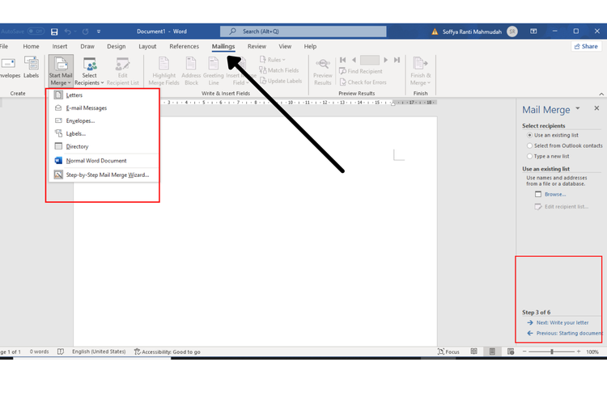The image size is (607, 404).
Task: Click English (United States) language indicator
Action: point(99,351)
